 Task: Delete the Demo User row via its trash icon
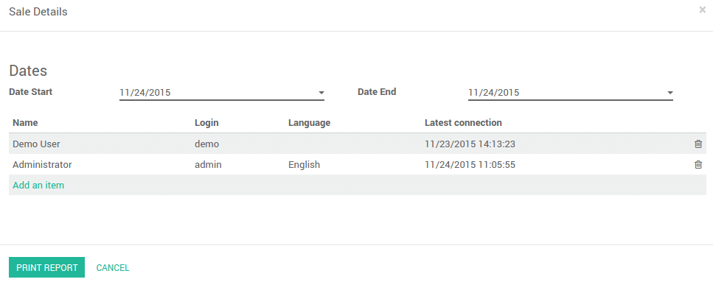click(x=698, y=144)
